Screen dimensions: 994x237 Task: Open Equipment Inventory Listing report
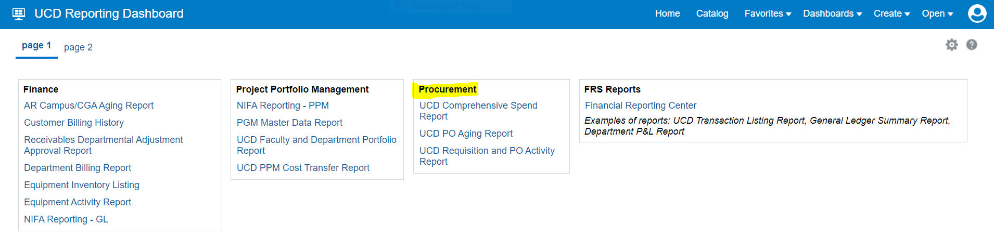click(82, 185)
